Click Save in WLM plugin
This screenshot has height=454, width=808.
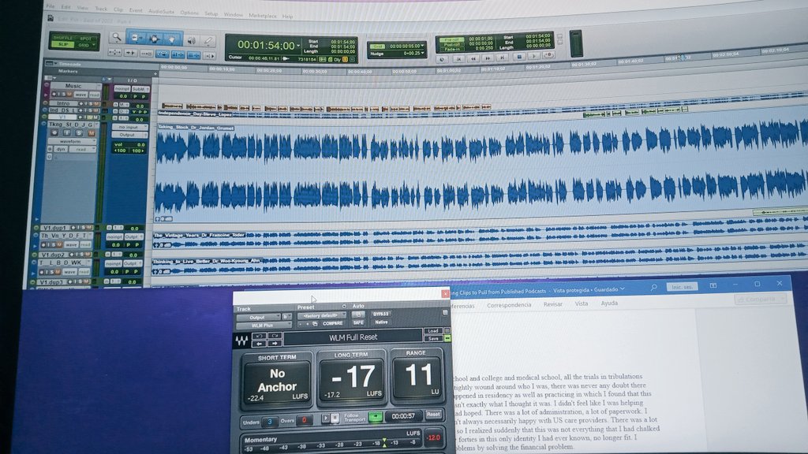(x=433, y=338)
